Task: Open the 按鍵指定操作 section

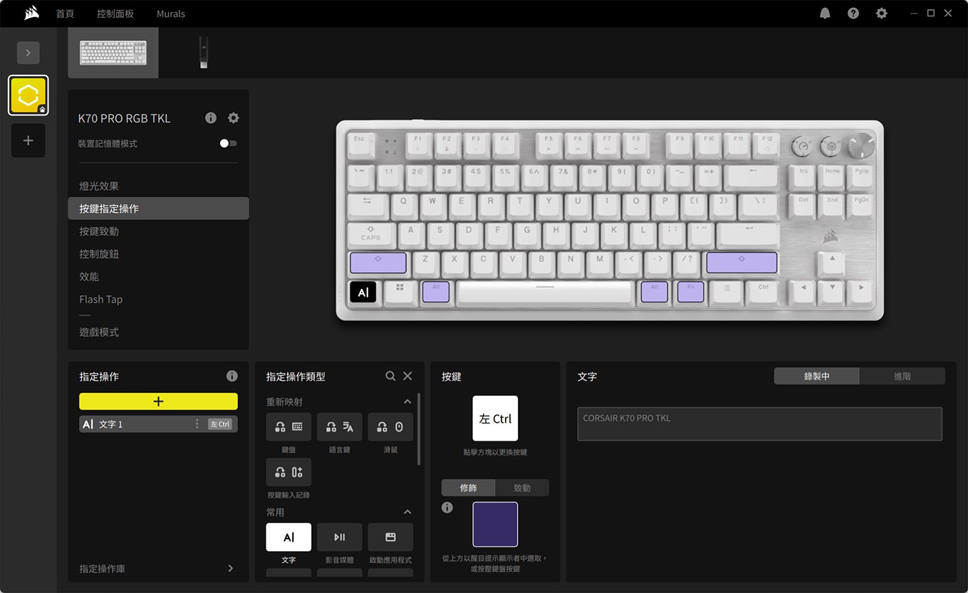Action: (158, 209)
